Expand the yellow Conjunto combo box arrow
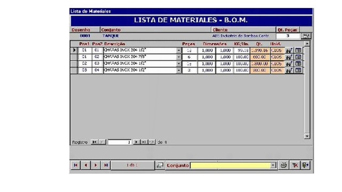The width and height of the screenshot is (342, 192). point(273,165)
